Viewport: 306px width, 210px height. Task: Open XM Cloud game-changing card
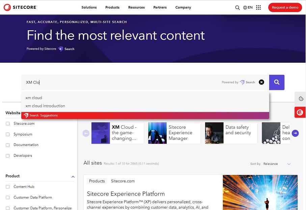(118, 133)
